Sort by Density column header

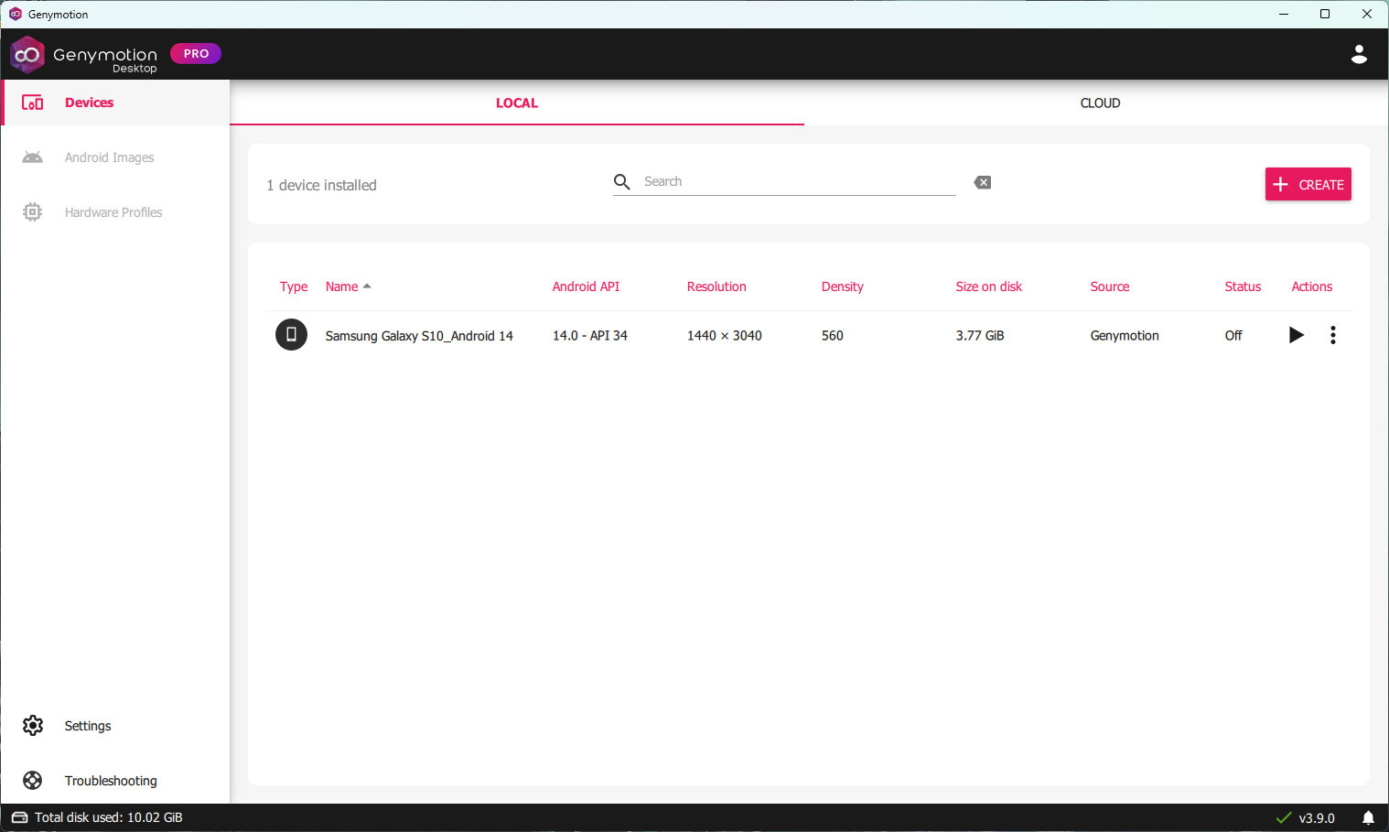click(843, 286)
